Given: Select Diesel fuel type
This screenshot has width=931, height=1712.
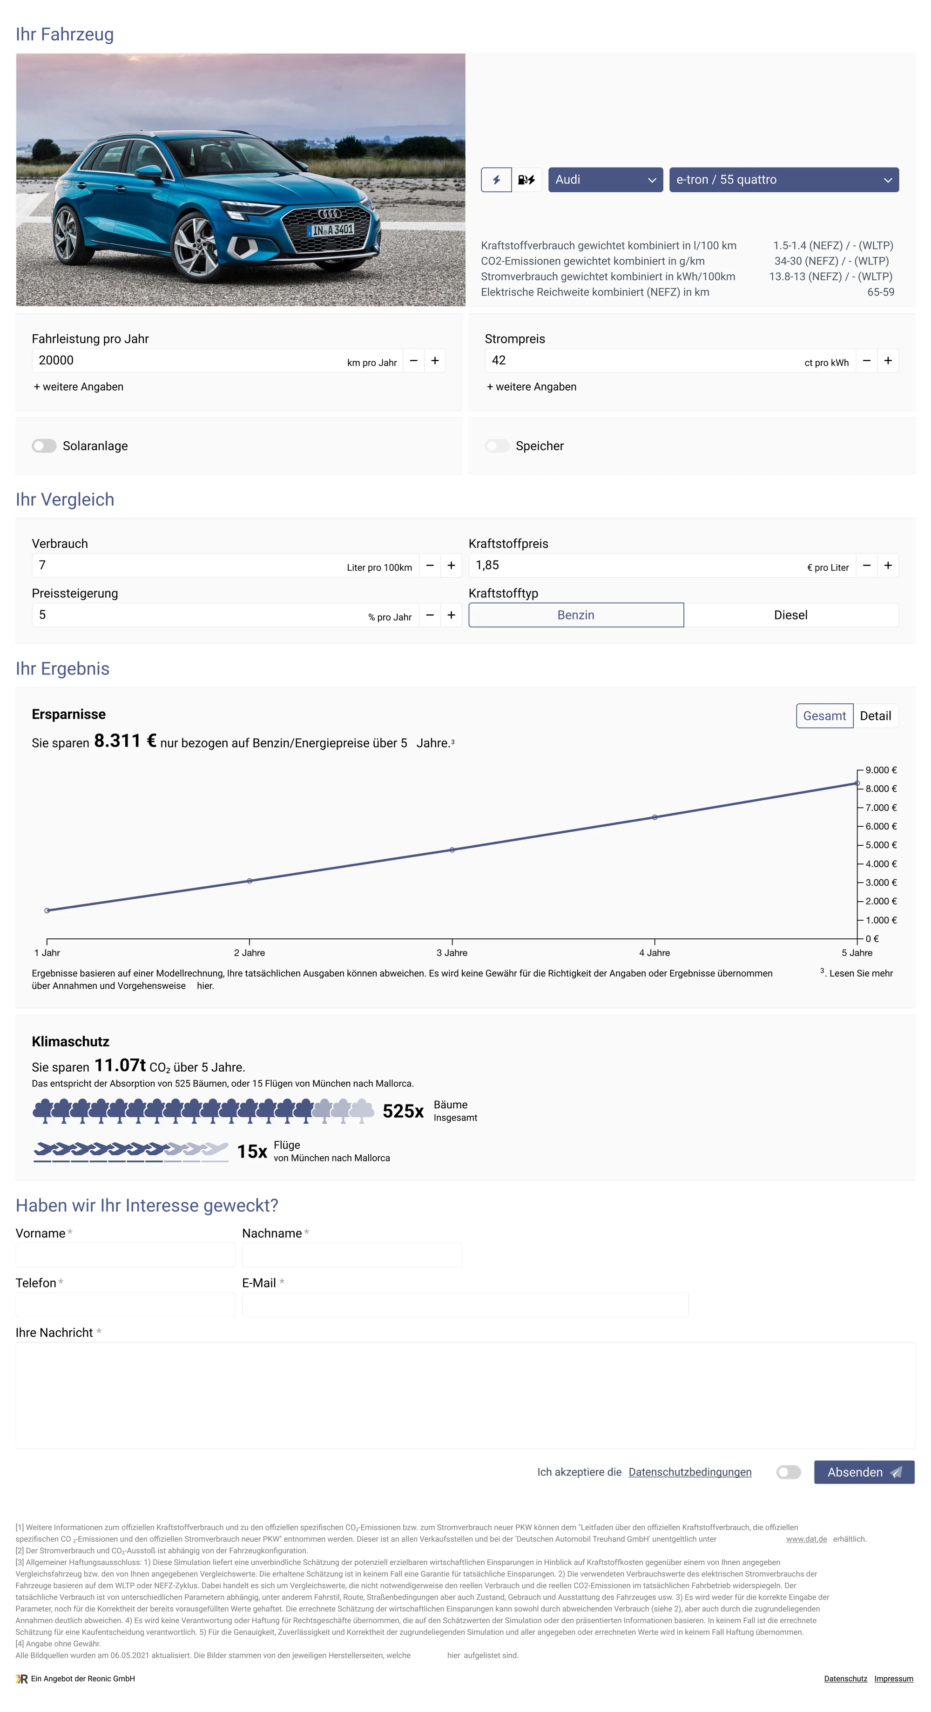Looking at the screenshot, I should (791, 615).
